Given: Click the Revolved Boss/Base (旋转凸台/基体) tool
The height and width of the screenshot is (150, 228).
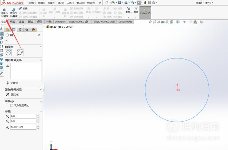Looking at the screenshot, I should click(14, 13).
